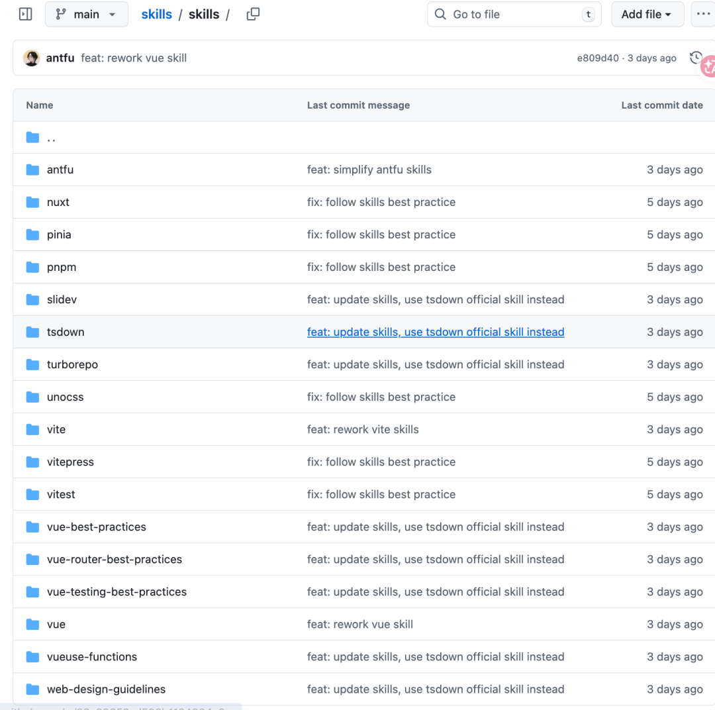Screen dimensions: 715x710
Task: Open the vitepress folder
Action: (70, 462)
